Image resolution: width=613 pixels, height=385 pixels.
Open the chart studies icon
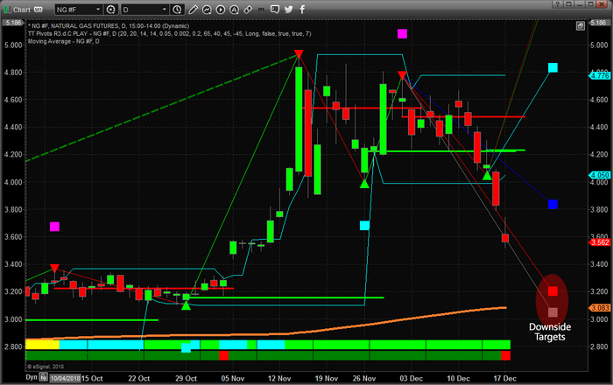click(207, 10)
